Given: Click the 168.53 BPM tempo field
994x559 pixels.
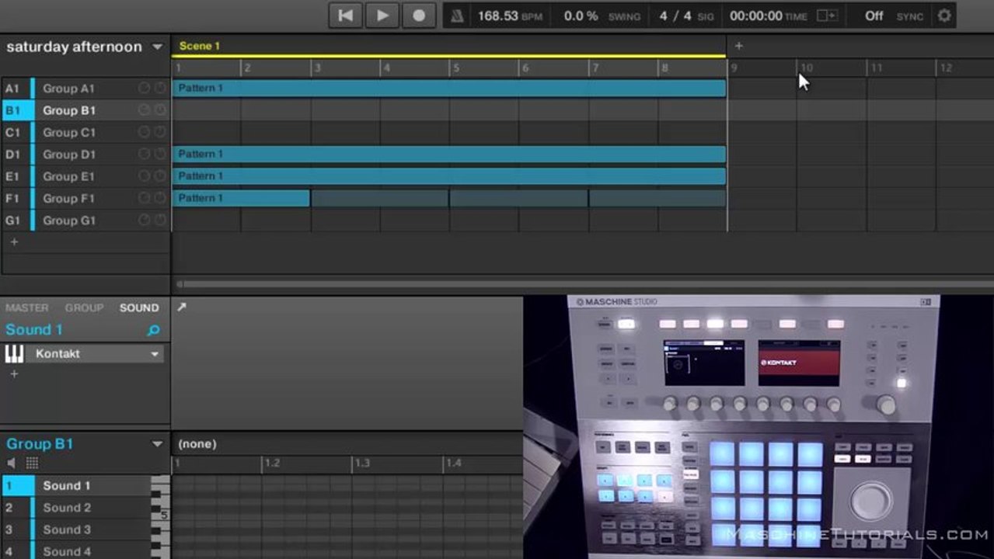Looking at the screenshot, I should pyautogui.click(x=510, y=16).
